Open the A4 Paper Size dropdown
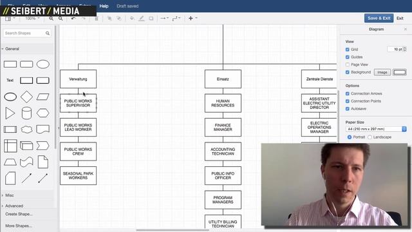The height and width of the screenshot is (232, 412). [x=376, y=129]
